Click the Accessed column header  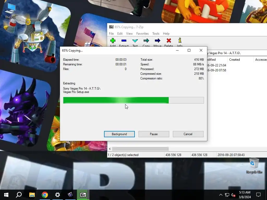(261, 60)
